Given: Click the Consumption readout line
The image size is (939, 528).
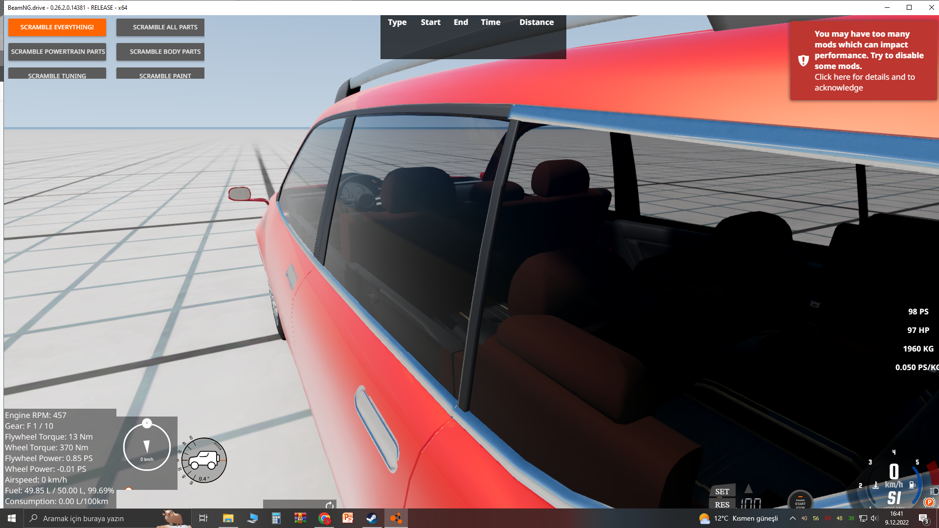Looking at the screenshot, I should (57, 501).
